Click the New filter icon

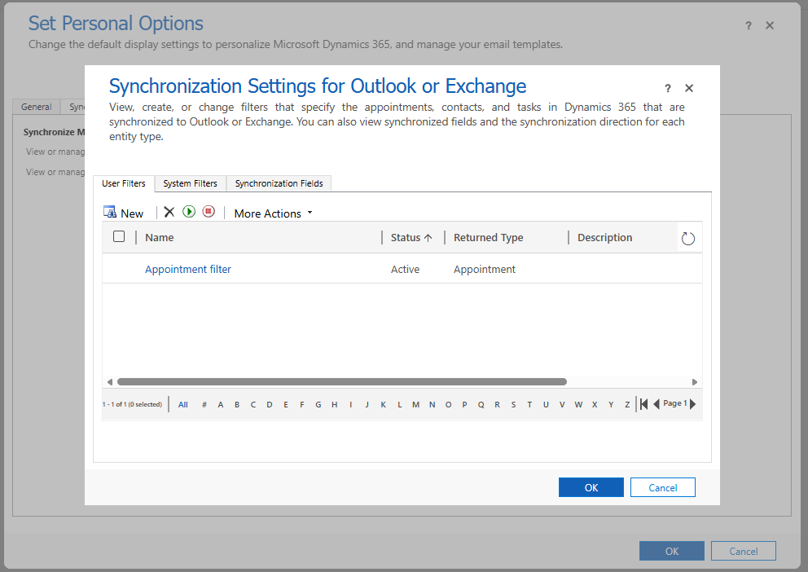[110, 212]
